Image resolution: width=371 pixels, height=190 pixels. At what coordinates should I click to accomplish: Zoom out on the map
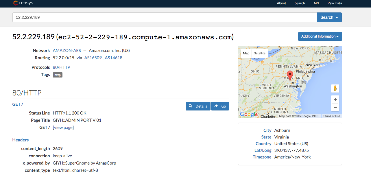335,107
